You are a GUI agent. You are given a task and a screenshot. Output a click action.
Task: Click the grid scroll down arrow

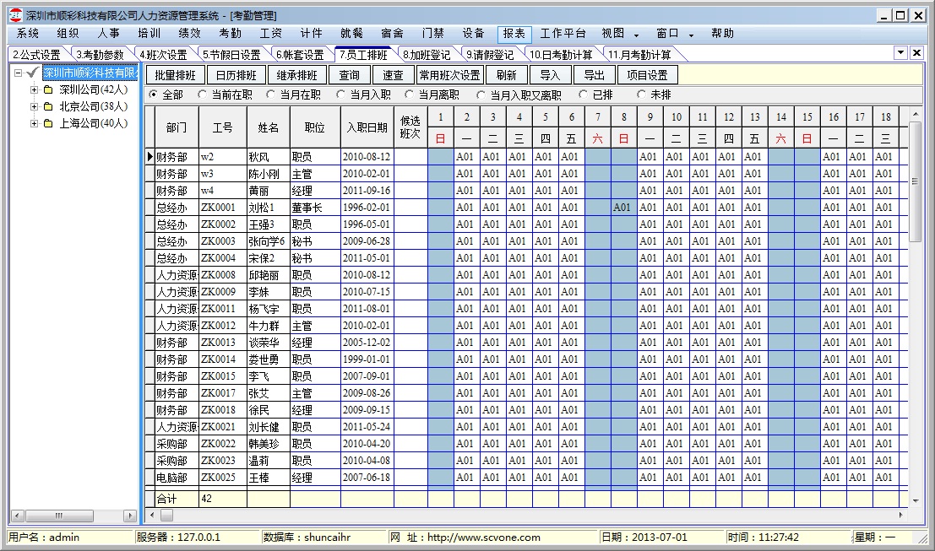916,501
